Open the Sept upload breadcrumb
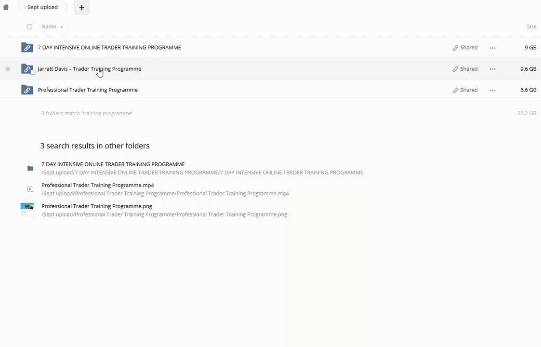Viewport: 541px width, 347px height. (42, 7)
